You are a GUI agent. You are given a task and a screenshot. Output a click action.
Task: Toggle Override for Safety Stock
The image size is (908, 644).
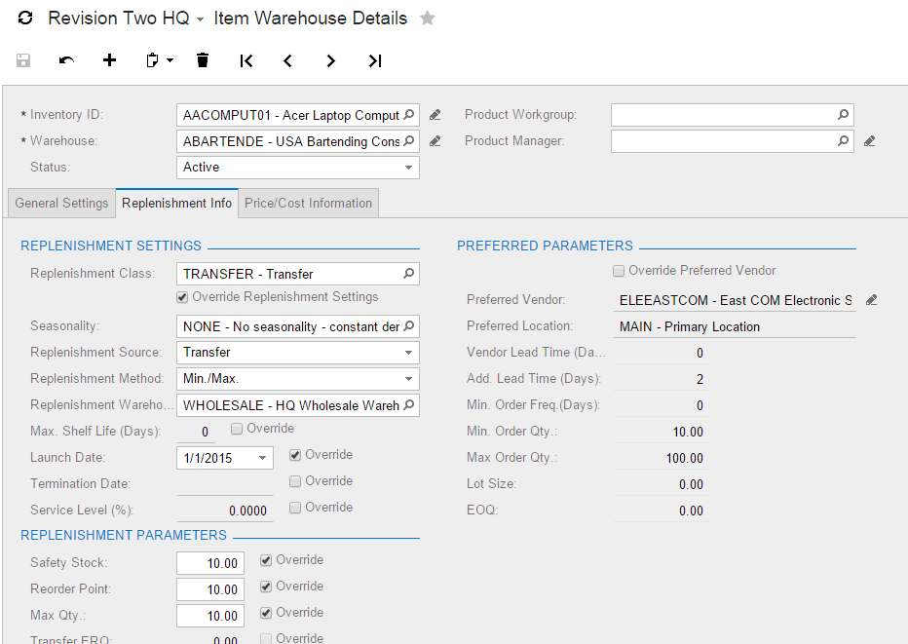[266, 560]
